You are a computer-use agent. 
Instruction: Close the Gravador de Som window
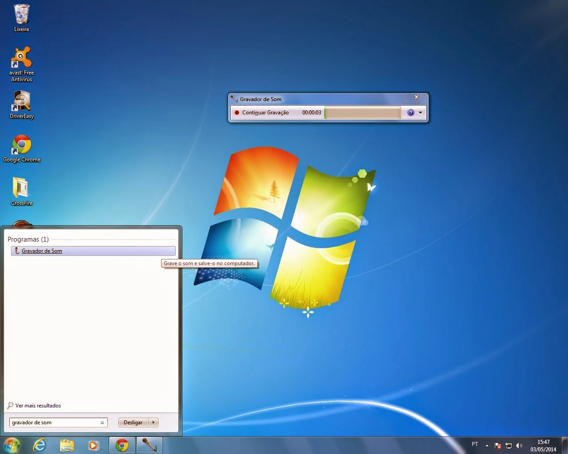[x=416, y=97]
